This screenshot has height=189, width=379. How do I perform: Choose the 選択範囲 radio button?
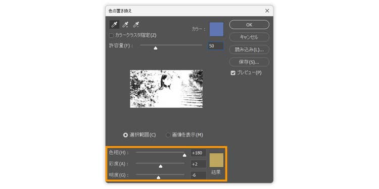click(125, 135)
